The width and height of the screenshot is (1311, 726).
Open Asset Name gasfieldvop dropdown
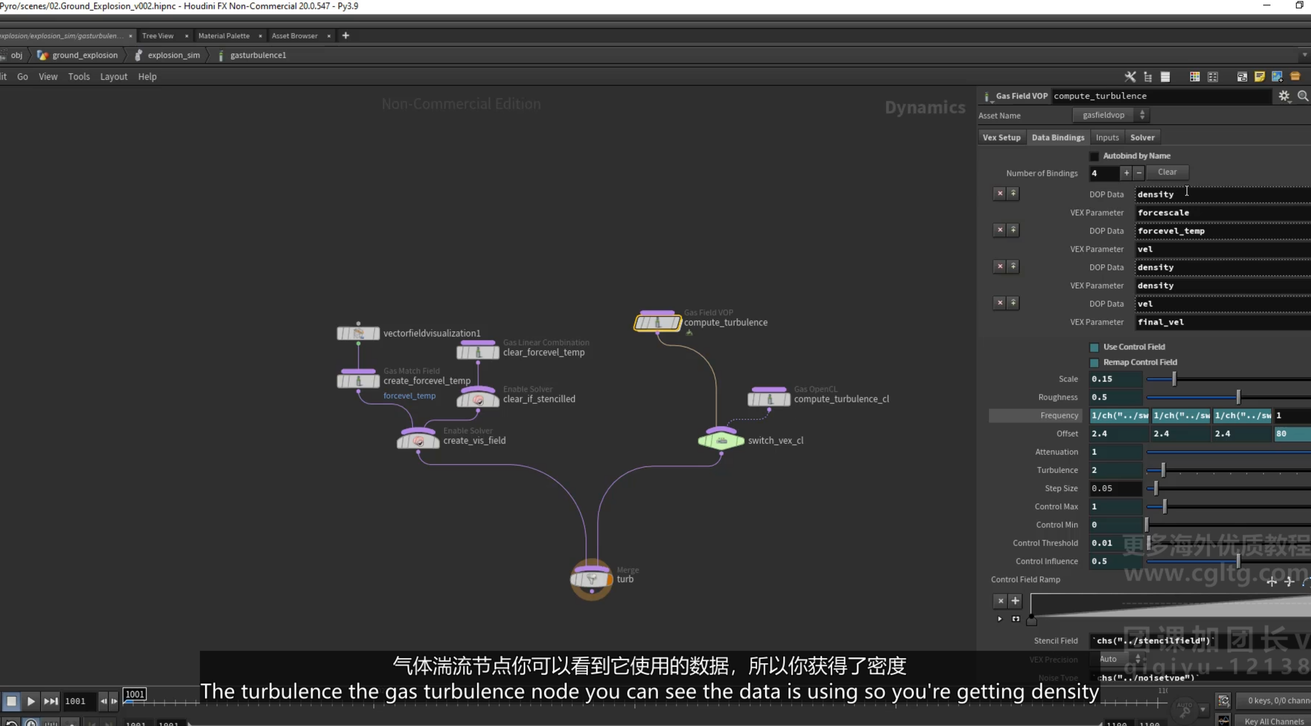tap(1111, 115)
